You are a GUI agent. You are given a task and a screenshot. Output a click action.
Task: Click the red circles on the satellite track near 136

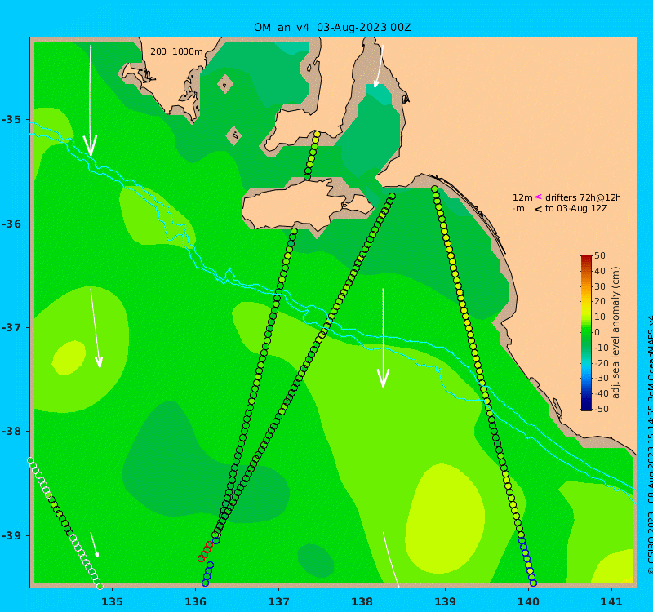coord(205,552)
